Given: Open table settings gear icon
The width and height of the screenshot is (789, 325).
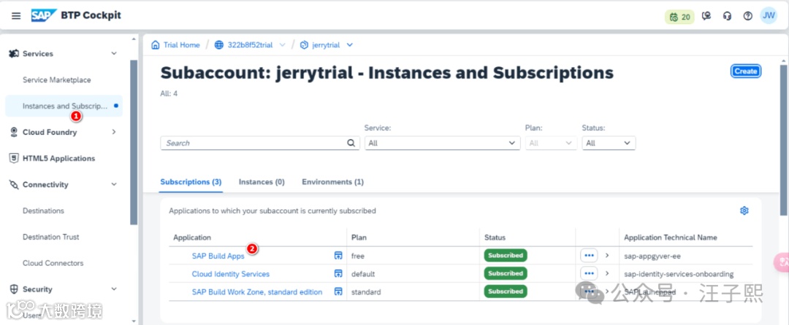Looking at the screenshot, I should (x=744, y=211).
